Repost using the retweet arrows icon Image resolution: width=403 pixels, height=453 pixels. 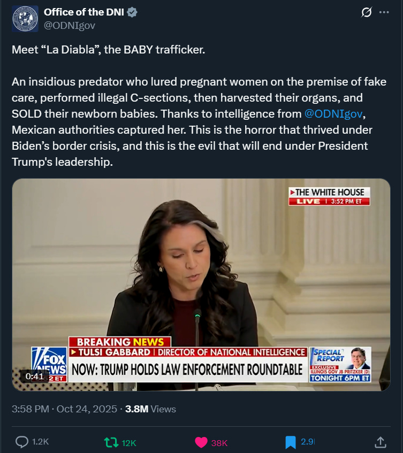coord(111,442)
